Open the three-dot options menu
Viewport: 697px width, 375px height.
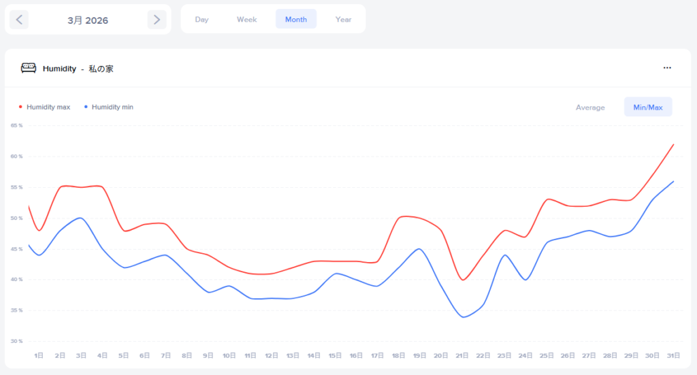667,68
